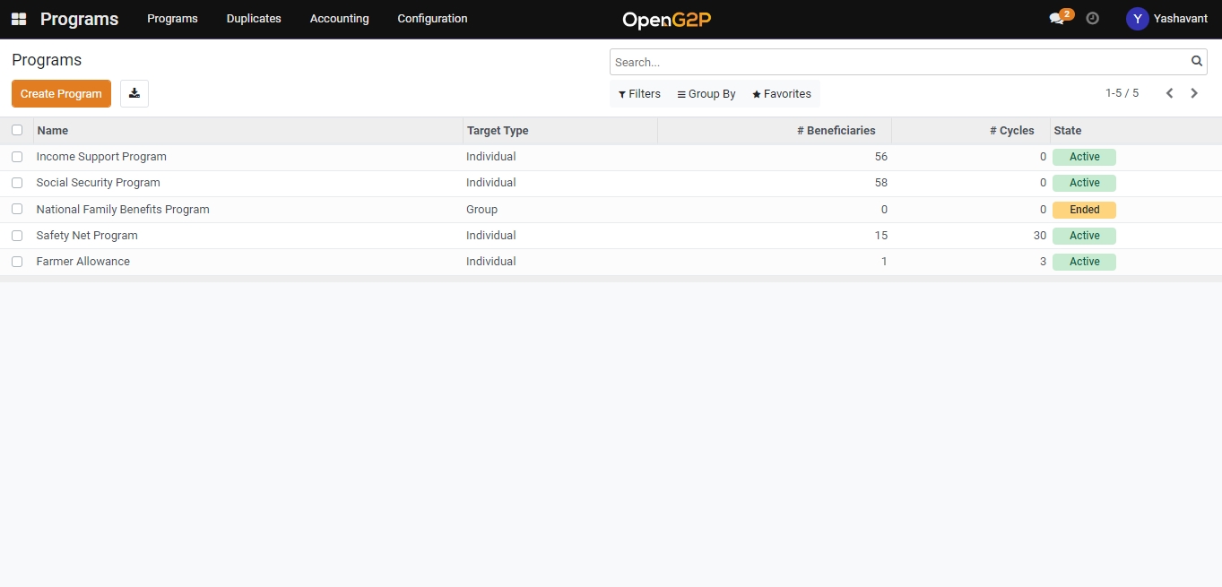The height and width of the screenshot is (587, 1222).
Task: Click the Create Program button
Action: 61,94
